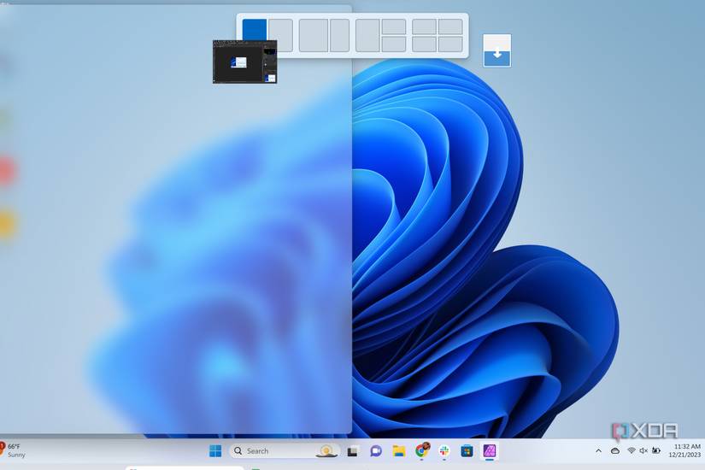Snap window to right half of first layout
This screenshot has width=705, height=470.
click(x=281, y=36)
